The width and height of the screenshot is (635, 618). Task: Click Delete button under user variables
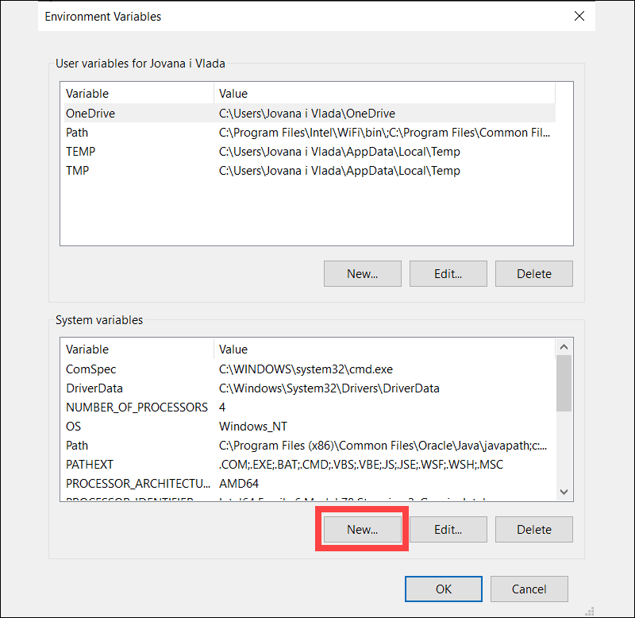[x=533, y=274]
